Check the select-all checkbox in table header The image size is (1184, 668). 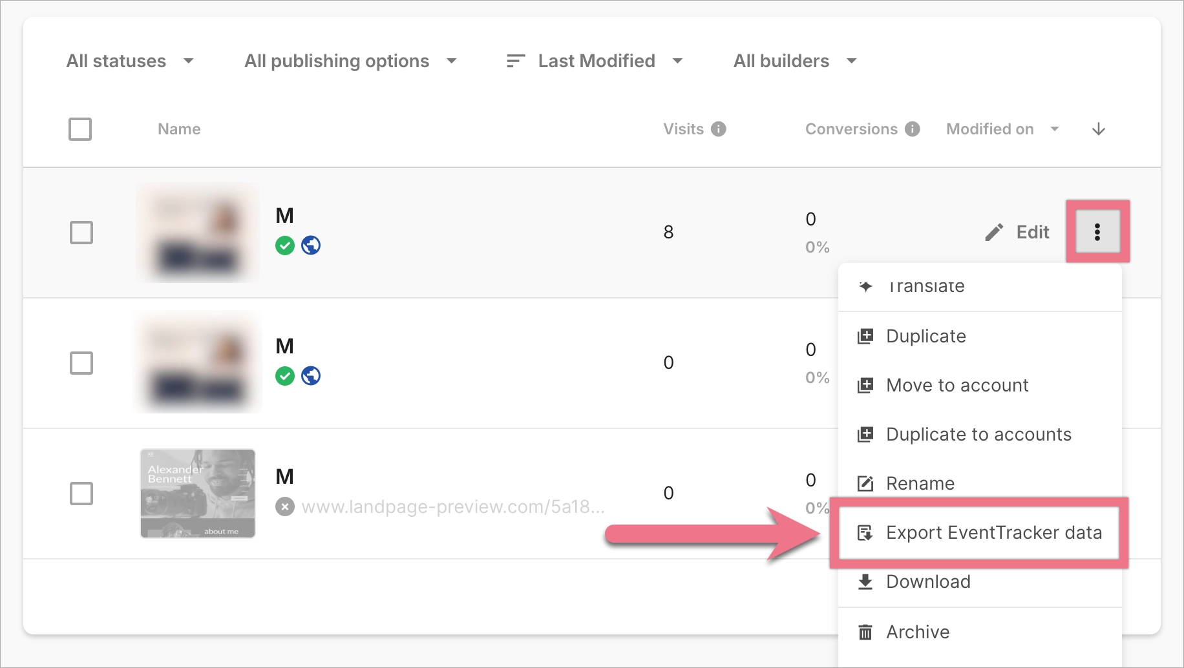coord(80,129)
